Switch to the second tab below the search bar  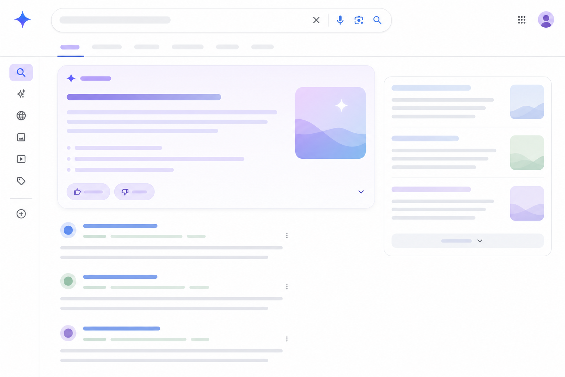[107, 47]
